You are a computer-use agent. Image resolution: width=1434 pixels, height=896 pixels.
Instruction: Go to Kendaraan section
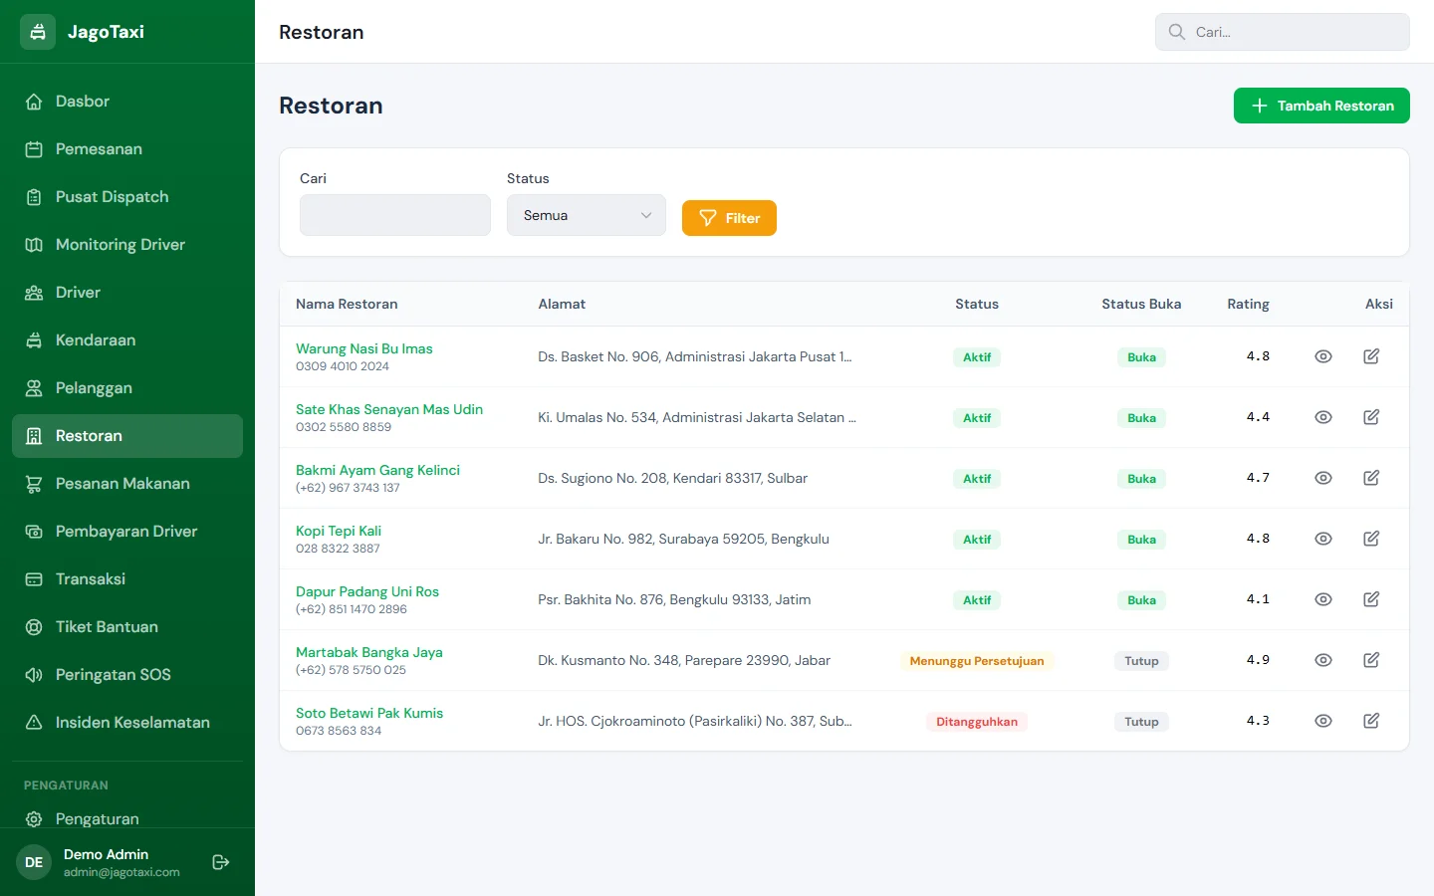click(x=127, y=340)
